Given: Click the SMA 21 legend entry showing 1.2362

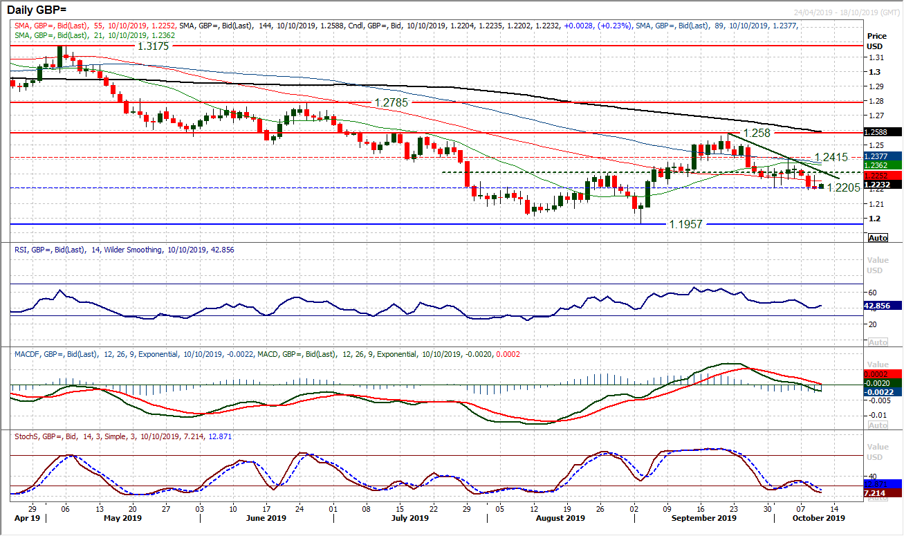Looking at the screenshot, I should [94, 35].
